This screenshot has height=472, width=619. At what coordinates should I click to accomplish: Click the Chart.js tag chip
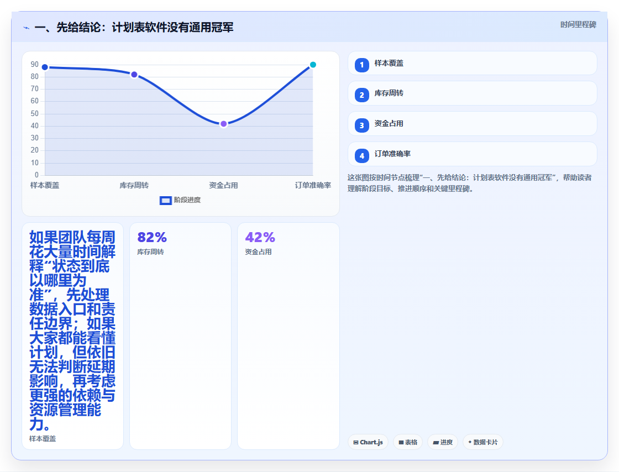(368, 442)
